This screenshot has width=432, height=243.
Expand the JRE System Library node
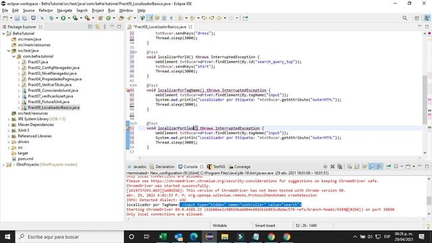[x=9, y=119]
